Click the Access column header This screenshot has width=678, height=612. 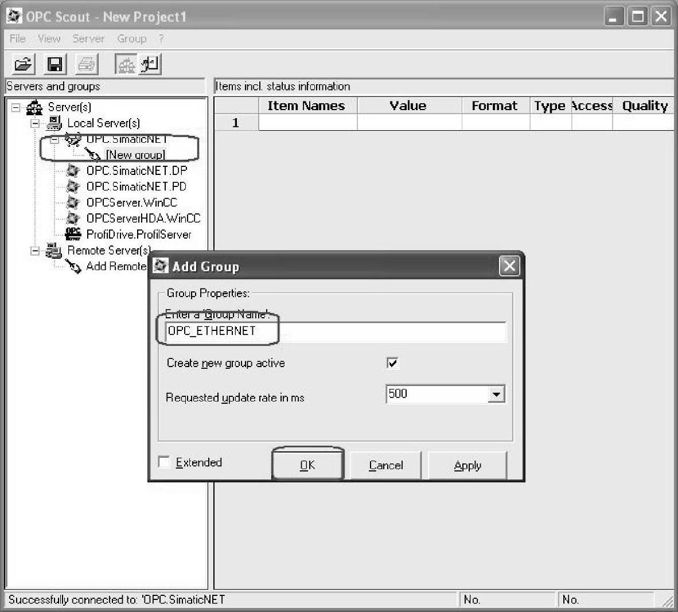coord(592,106)
